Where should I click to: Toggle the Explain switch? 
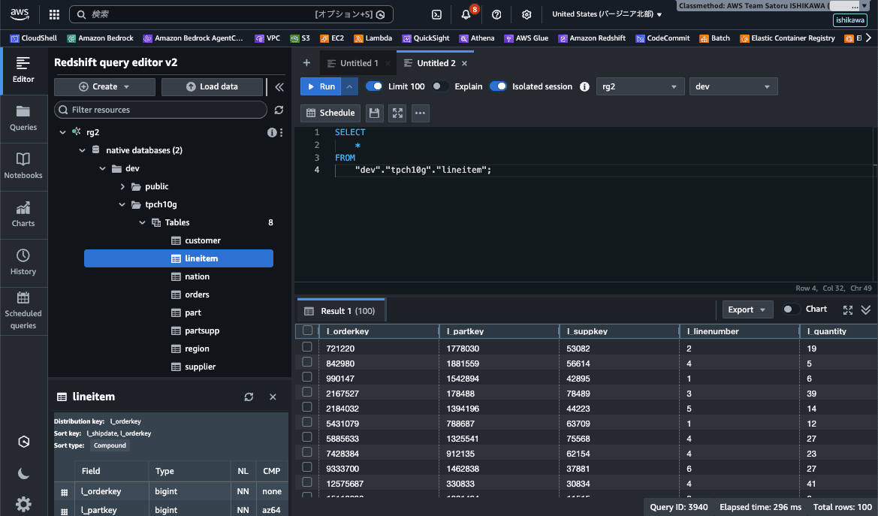pos(440,86)
